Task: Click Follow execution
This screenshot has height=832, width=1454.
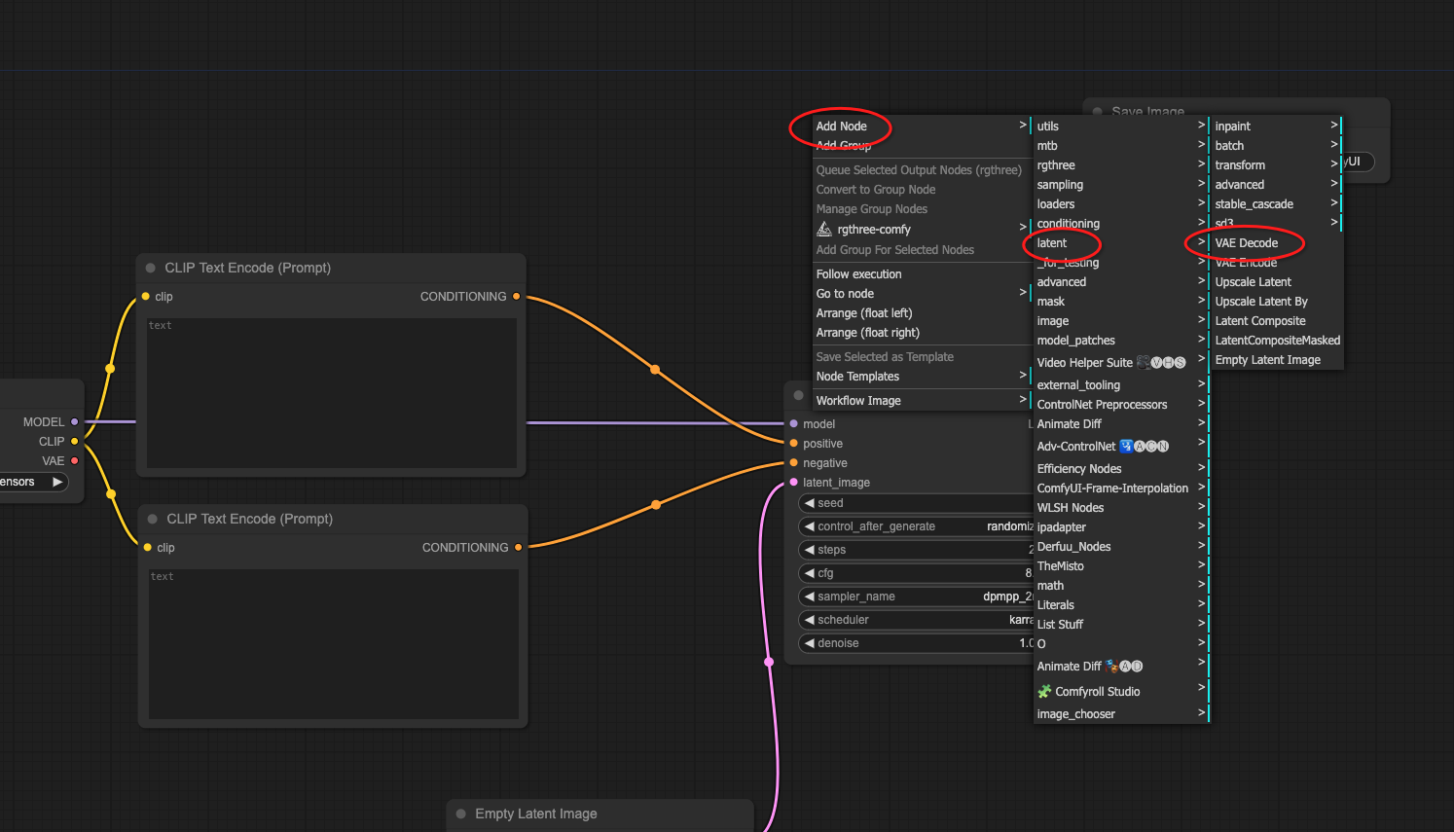Action: point(858,274)
